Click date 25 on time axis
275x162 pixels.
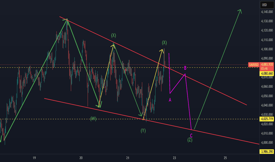point(225,158)
